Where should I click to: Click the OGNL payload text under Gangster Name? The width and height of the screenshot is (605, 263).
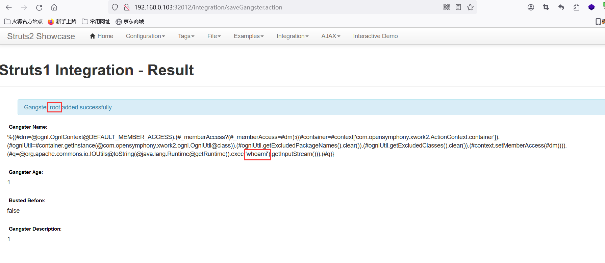pyautogui.click(x=287, y=146)
